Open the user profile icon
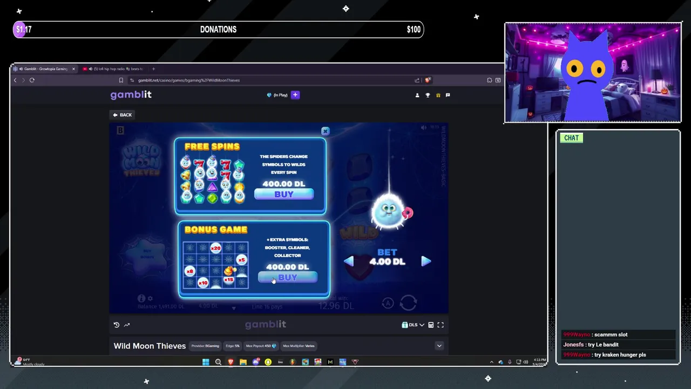The height and width of the screenshot is (389, 691). click(x=417, y=95)
